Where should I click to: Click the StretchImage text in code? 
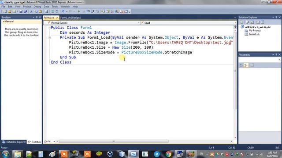click(x=178, y=52)
